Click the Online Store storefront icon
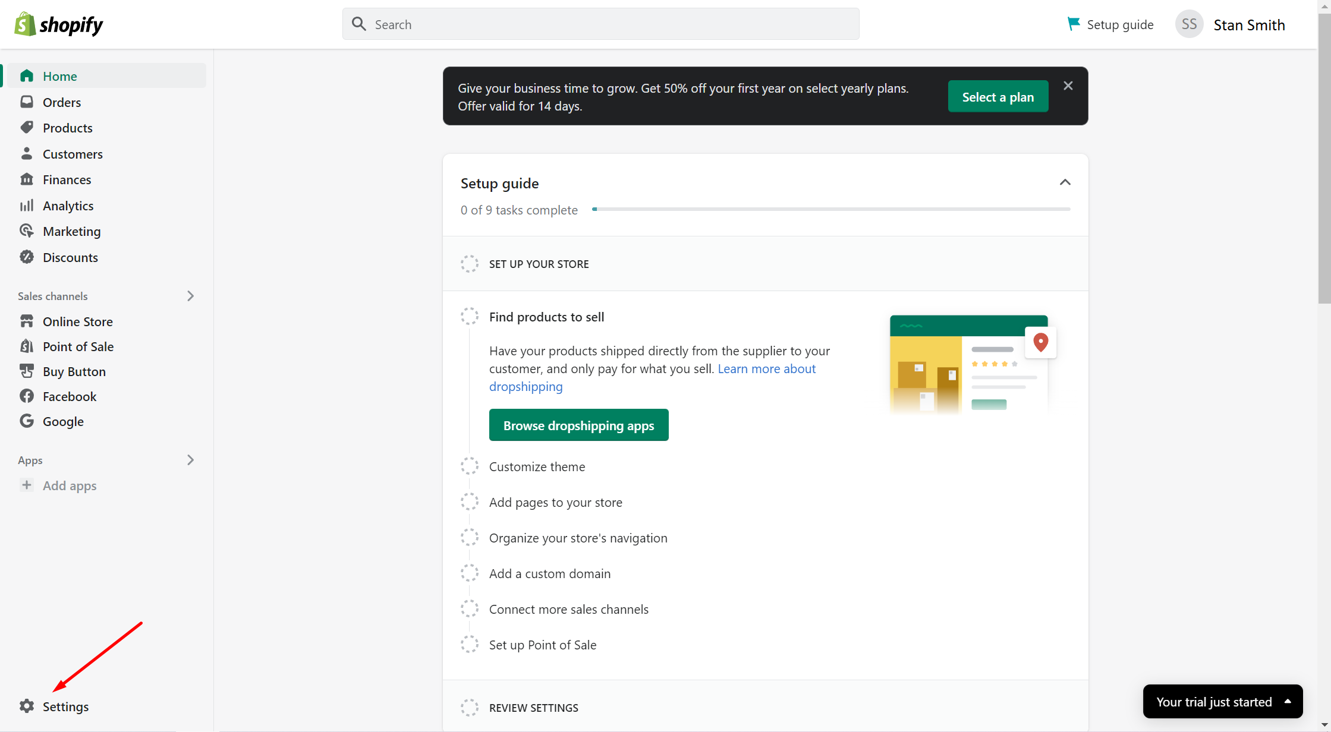 [x=27, y=321]
